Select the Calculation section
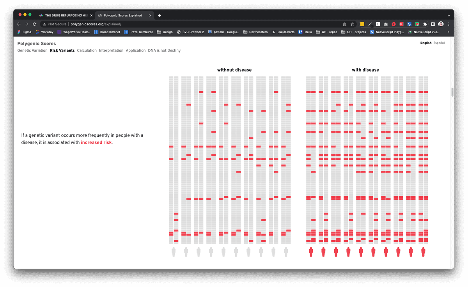Screen dimensions: 468x287 pyautogui.click(x=87, y=50)
